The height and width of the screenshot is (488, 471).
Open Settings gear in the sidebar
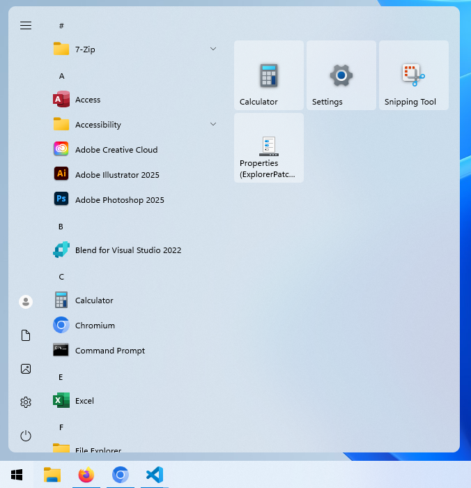coord(26,402)
